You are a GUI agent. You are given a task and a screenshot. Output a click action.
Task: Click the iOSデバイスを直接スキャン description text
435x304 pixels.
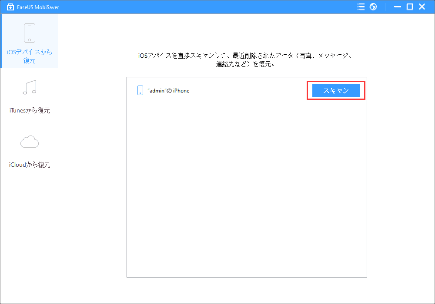(245, 60)
